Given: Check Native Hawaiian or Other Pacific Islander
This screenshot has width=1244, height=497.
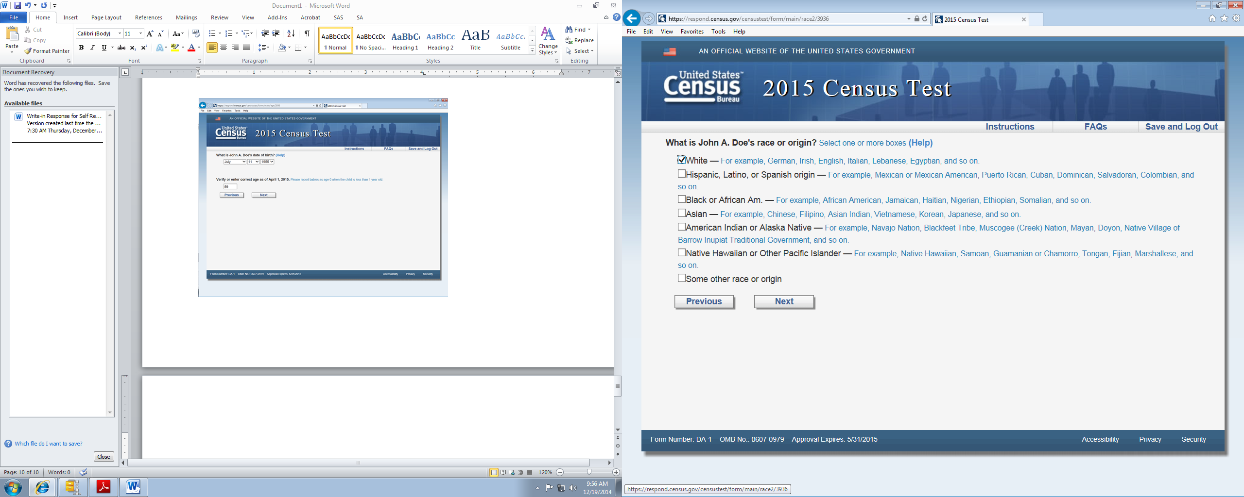Looking at the screenshot, I should coord(682,252).
